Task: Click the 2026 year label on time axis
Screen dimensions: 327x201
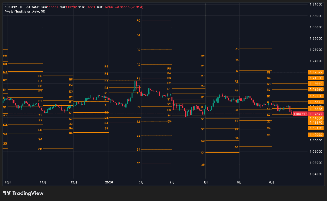Action: point(109,182)
